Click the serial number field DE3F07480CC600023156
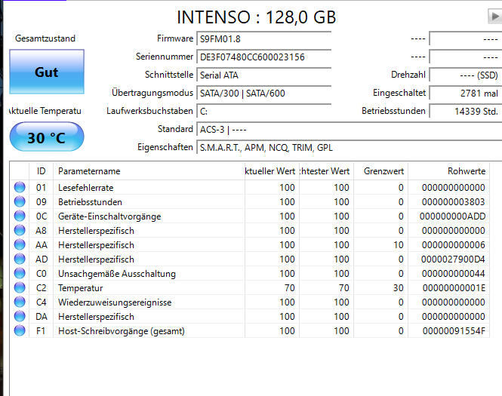The image size is (502, 396). pos(263,57)
